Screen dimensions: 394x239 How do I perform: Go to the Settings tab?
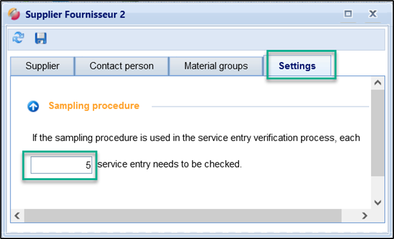(x=297, y=66)
